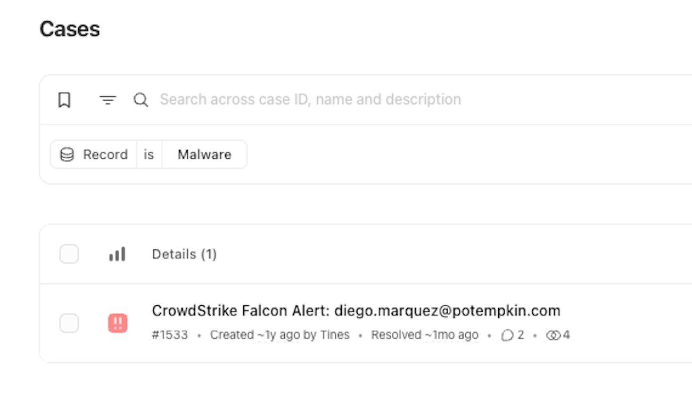Image resolution: width=692 pixels, height=407 pixels.
Task: Open the saved views bookmark icon
Action: [x=64, y=100]
